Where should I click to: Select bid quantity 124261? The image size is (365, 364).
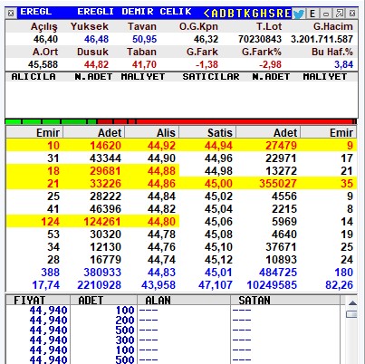pos(102,222)
